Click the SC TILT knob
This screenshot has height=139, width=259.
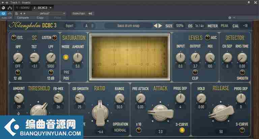click(x=34, y=58)
